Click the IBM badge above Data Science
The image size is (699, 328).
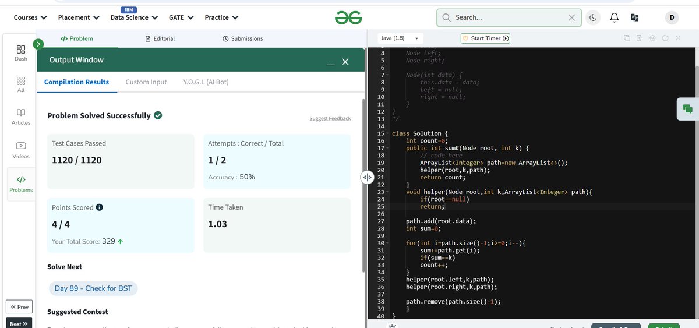coord(129,10)
